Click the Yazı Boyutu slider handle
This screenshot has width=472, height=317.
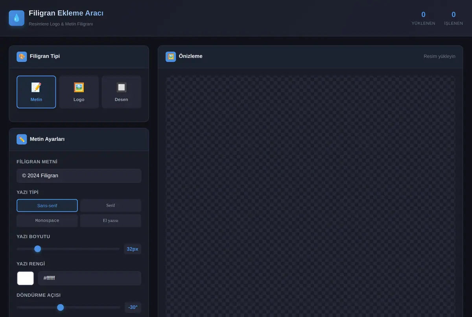pyautogui.click(x=37, y=249)
